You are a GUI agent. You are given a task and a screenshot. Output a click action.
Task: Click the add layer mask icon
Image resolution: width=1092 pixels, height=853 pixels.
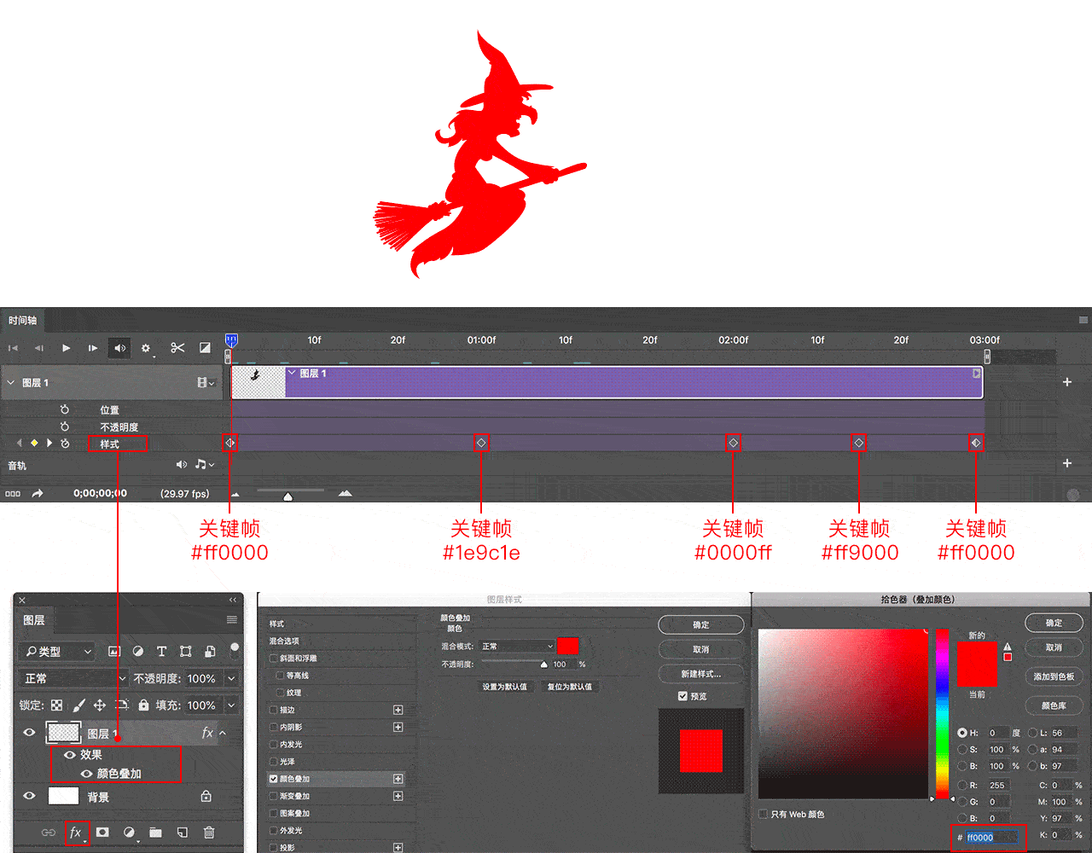pos(102,833)
